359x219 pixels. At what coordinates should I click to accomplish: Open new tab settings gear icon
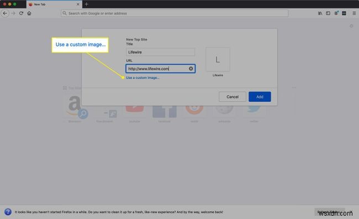(351, 26)
